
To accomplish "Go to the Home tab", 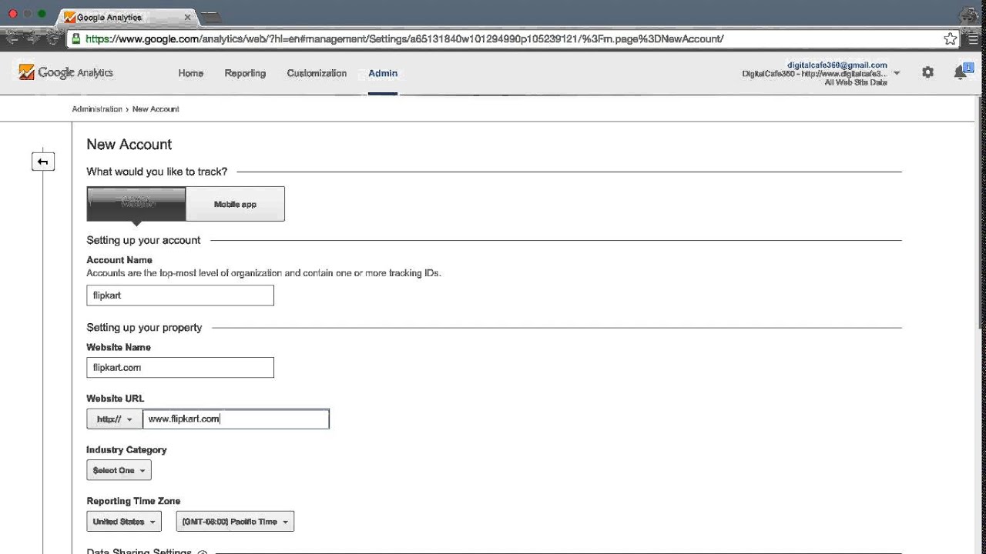I will tap(191, 73).
